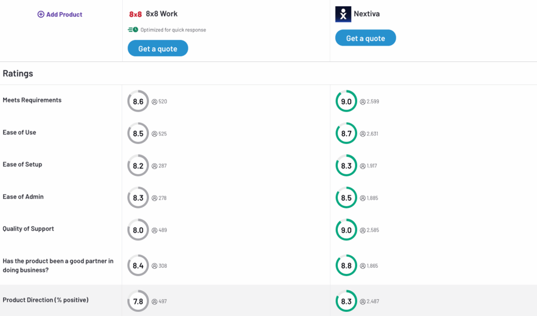Click reviewer icon beside Nextiva count 2,487
The image size is (537, 316).
pyautogui.click(x=363, y=302)
